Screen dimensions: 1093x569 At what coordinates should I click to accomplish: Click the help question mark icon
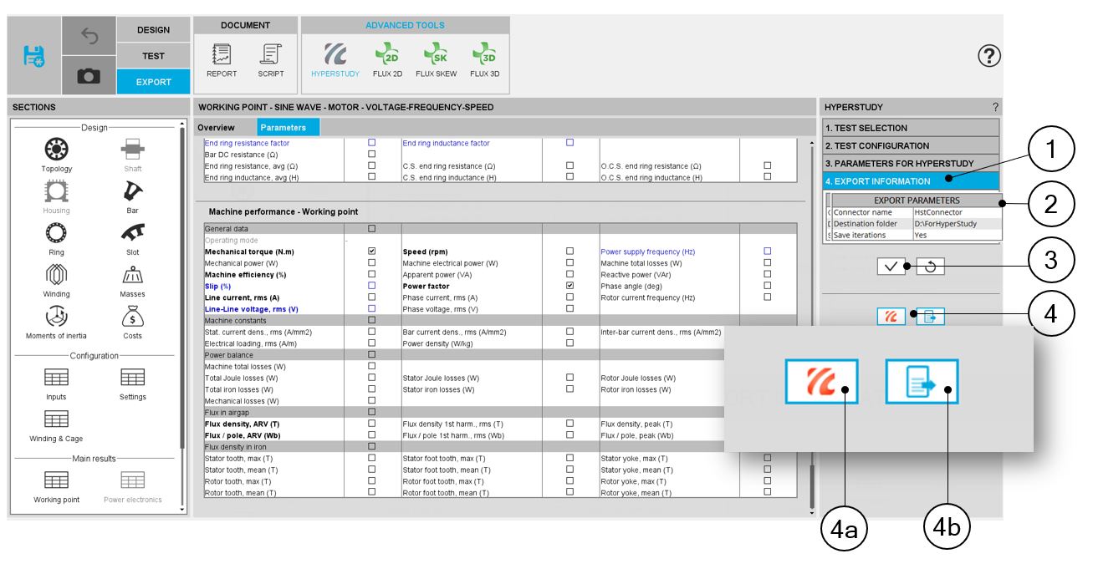click(989, 56)
